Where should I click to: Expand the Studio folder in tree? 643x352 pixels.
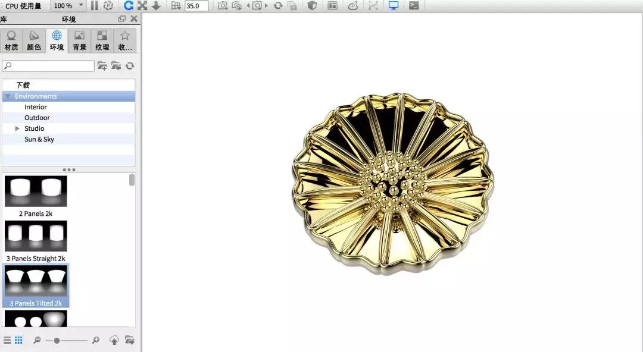tap(17, 128)
